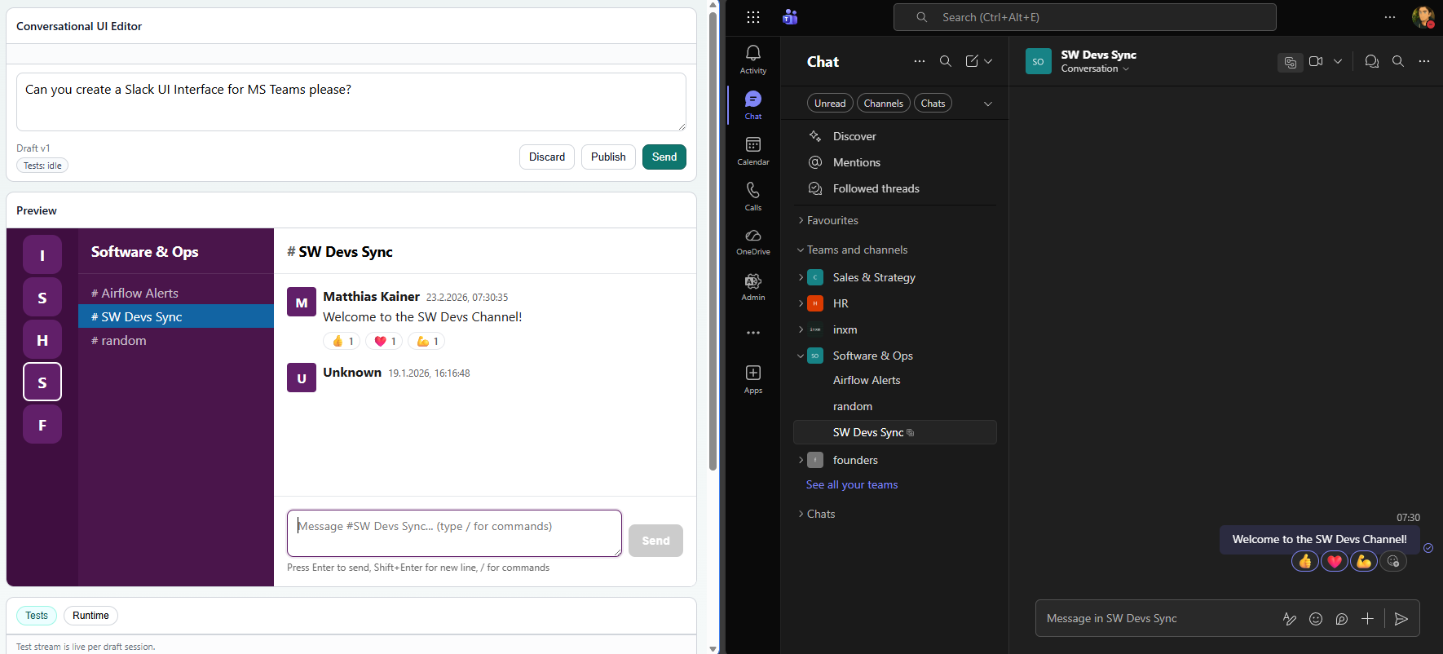
Task: Toggle the Unread filter chip
Action: (830, 103)
